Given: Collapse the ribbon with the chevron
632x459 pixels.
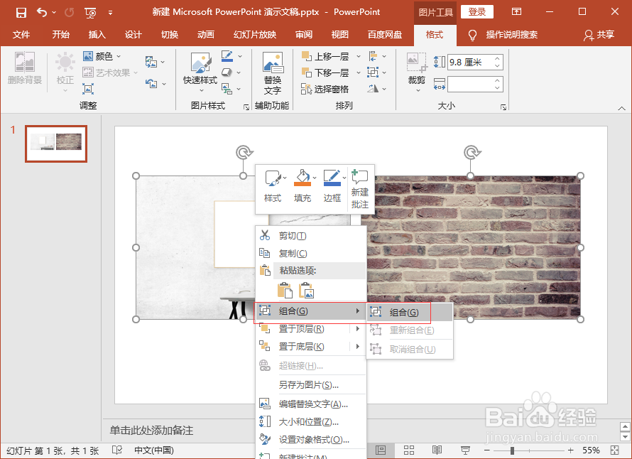Looking at the screenshot, I should (x=621, y=108).
